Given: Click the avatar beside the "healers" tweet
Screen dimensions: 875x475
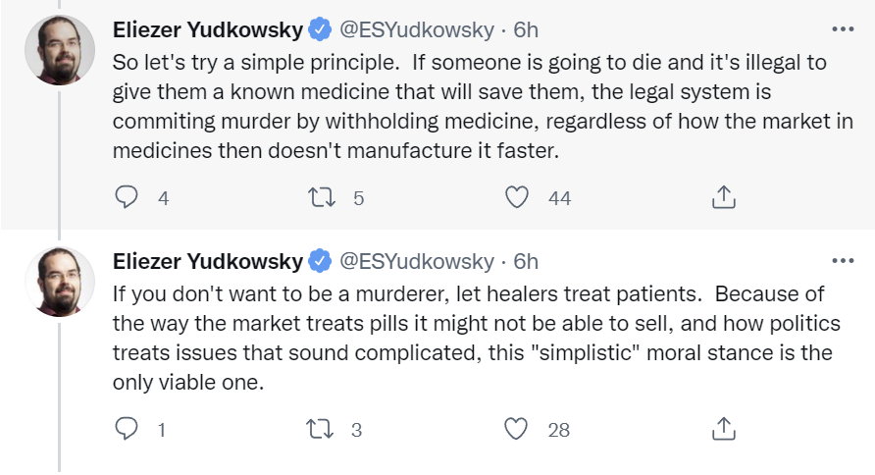Looking at the screenshot, I should [60, 283].
